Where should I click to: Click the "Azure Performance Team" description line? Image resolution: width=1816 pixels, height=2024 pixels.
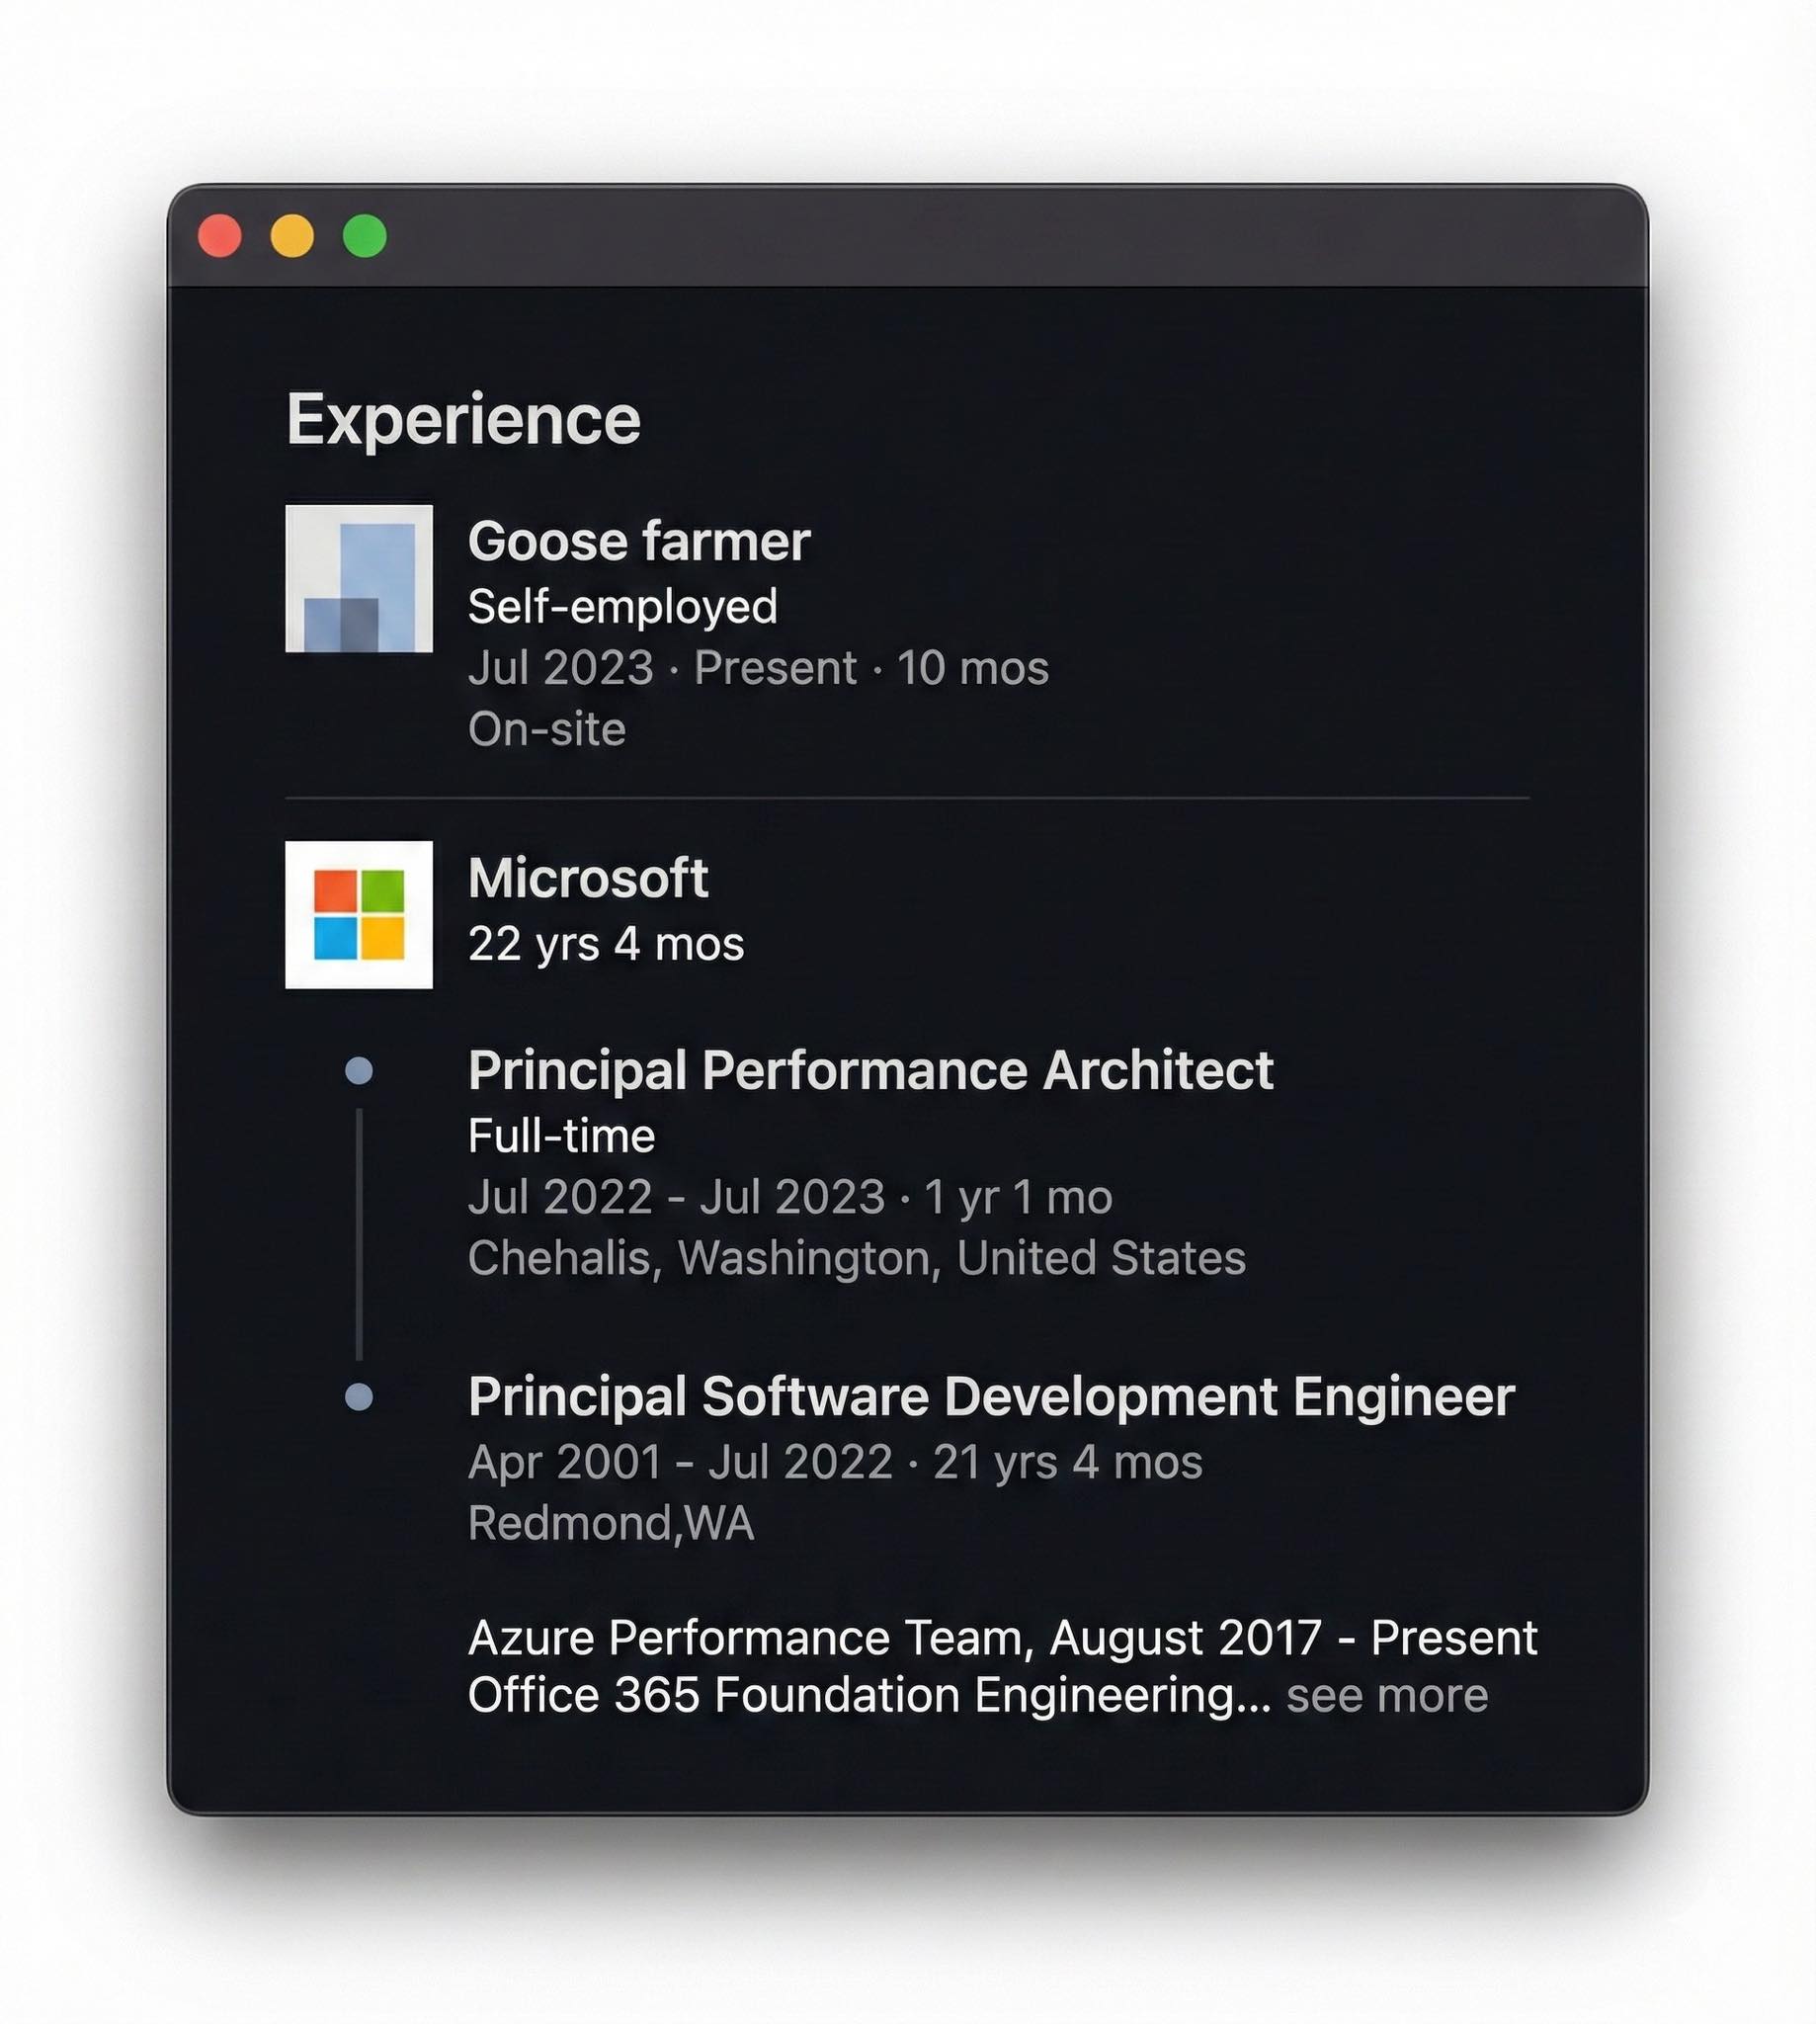pos(1003,1638)
